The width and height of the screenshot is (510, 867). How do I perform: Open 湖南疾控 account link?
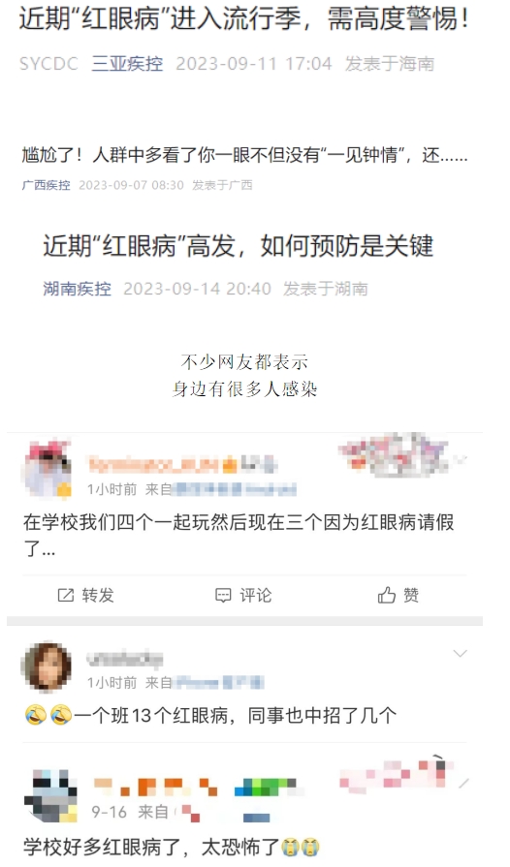(x=77, y=288)
